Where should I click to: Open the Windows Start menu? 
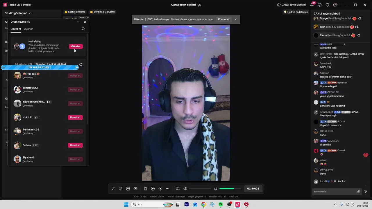126,204
